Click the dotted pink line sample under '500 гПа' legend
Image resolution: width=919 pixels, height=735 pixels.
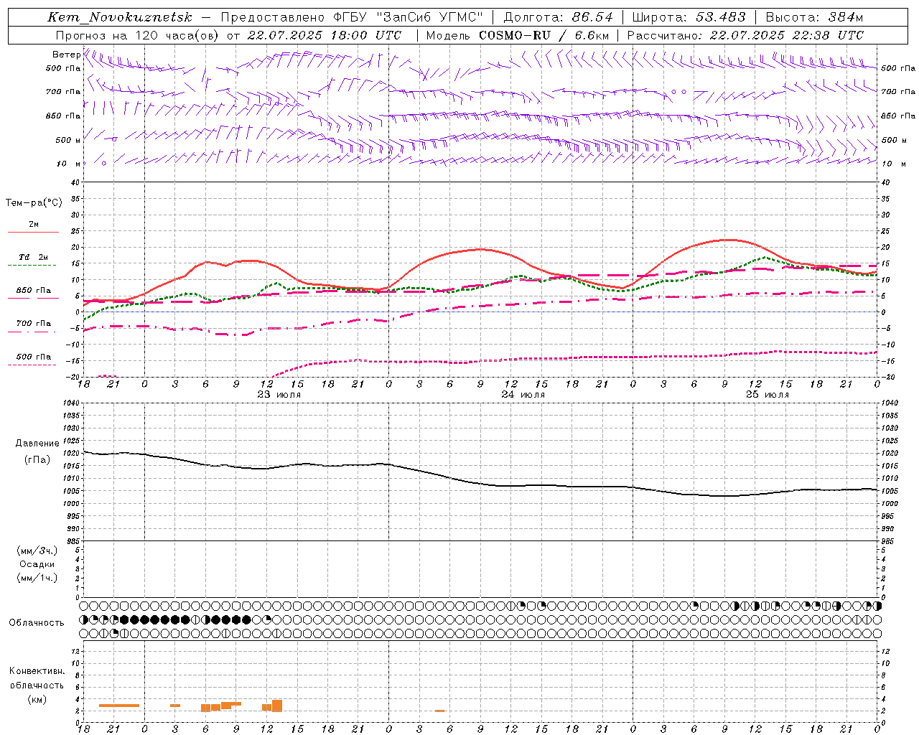[x=32, y=365]
